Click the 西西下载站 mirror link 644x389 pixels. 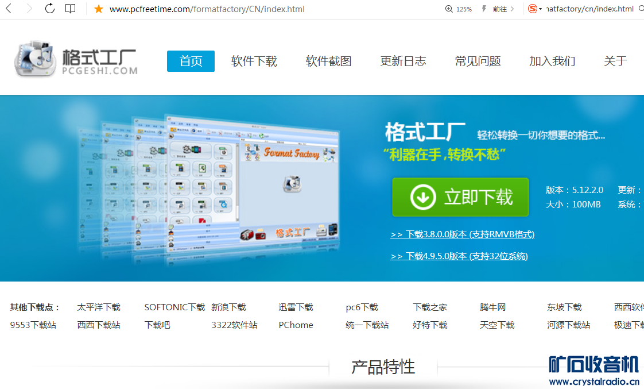[x=99, y=325]
